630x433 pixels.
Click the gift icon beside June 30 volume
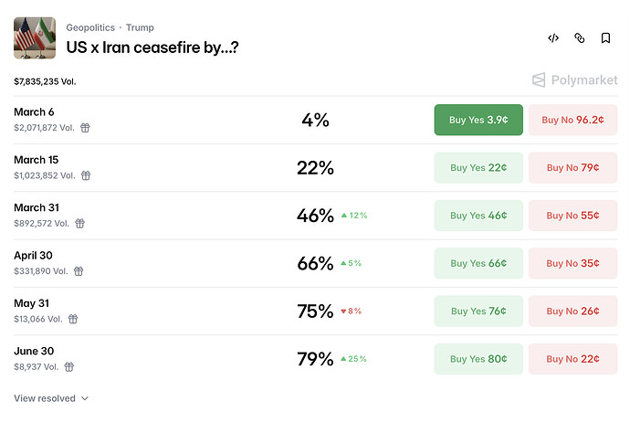click(69, 366)
